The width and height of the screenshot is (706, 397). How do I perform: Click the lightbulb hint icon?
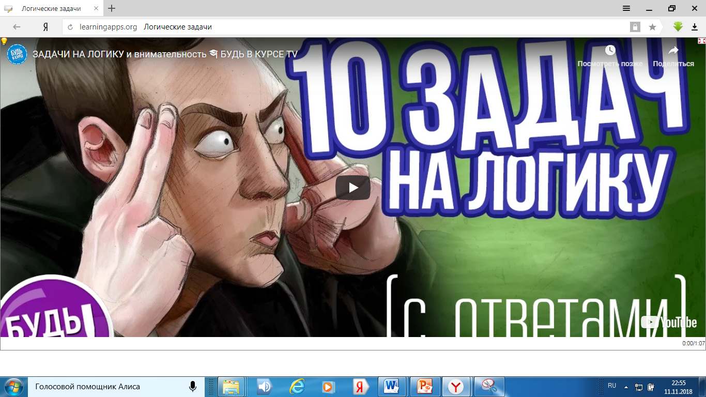pos(4,41)
